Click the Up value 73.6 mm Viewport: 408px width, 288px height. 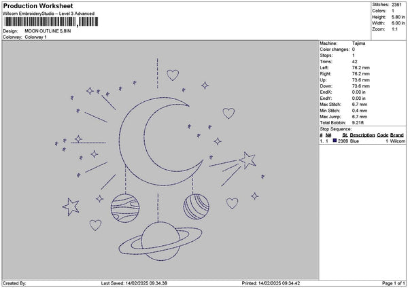pos(360,80)
